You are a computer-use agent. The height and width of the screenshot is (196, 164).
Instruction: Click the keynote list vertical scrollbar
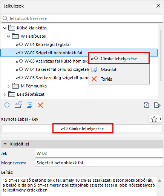[x=161, y=55]
